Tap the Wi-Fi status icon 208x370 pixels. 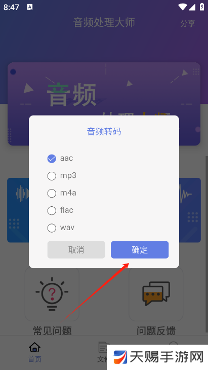[x=182, y=7]
